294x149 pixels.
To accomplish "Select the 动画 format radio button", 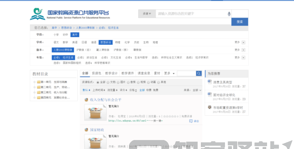I will tap(148, 82).
